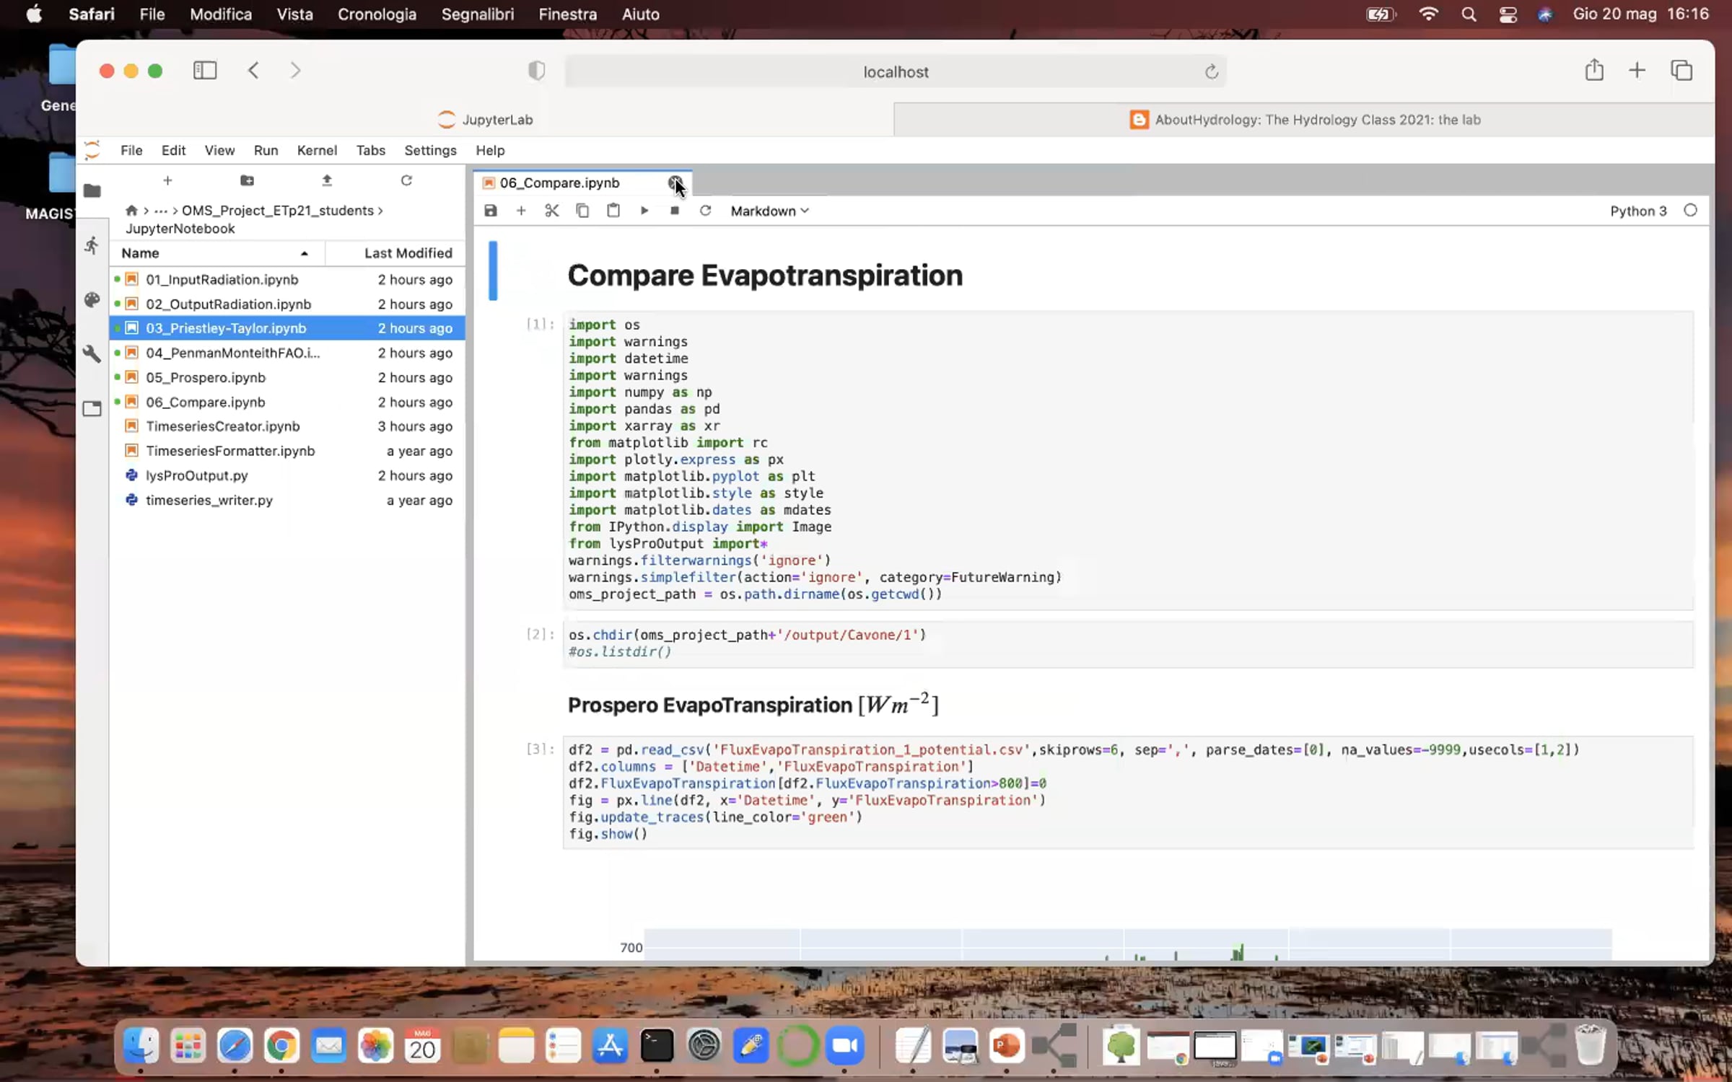Sort files by Name column
1732x1082 pixels.
pyautogui.click(x=216, y=253)
